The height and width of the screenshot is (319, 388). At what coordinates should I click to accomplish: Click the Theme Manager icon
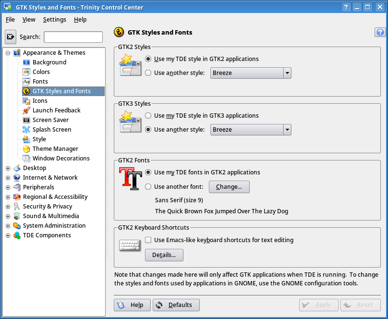26,148
